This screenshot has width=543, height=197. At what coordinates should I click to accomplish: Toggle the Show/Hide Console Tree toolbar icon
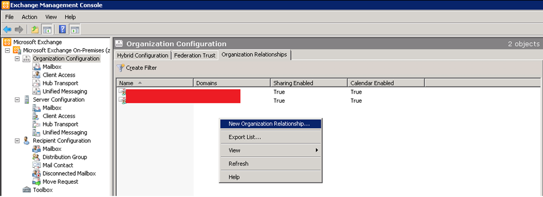click(x=47, y=30)
